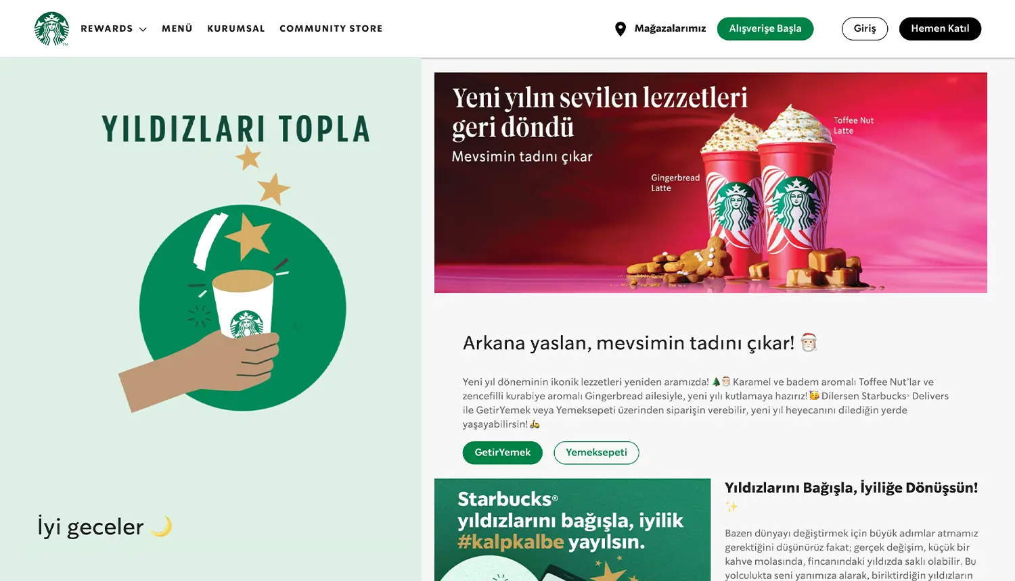
Task: Click the black Hemen Katıl button
Action: [940, 28]
